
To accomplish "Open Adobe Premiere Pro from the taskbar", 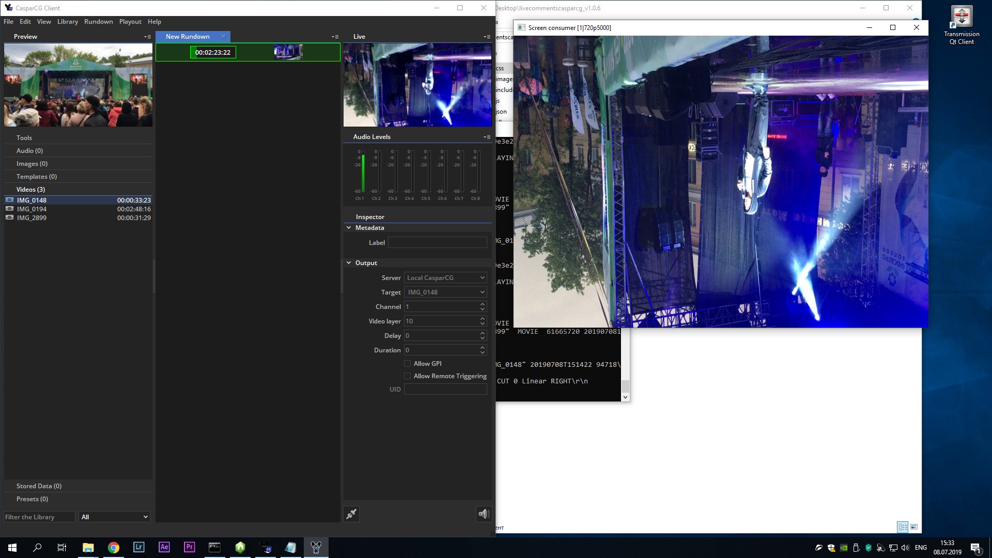I will [189, 547].
